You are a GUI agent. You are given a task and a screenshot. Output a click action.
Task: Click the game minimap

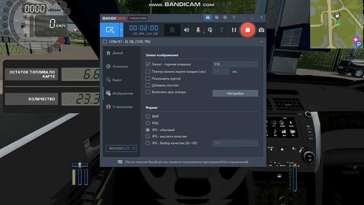tap(337, 24)
